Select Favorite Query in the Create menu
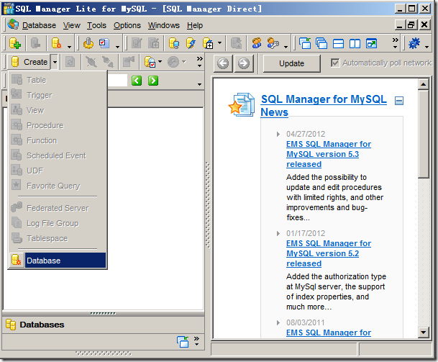The height and width of the screenshot is (362, 438). pos(58,186)
